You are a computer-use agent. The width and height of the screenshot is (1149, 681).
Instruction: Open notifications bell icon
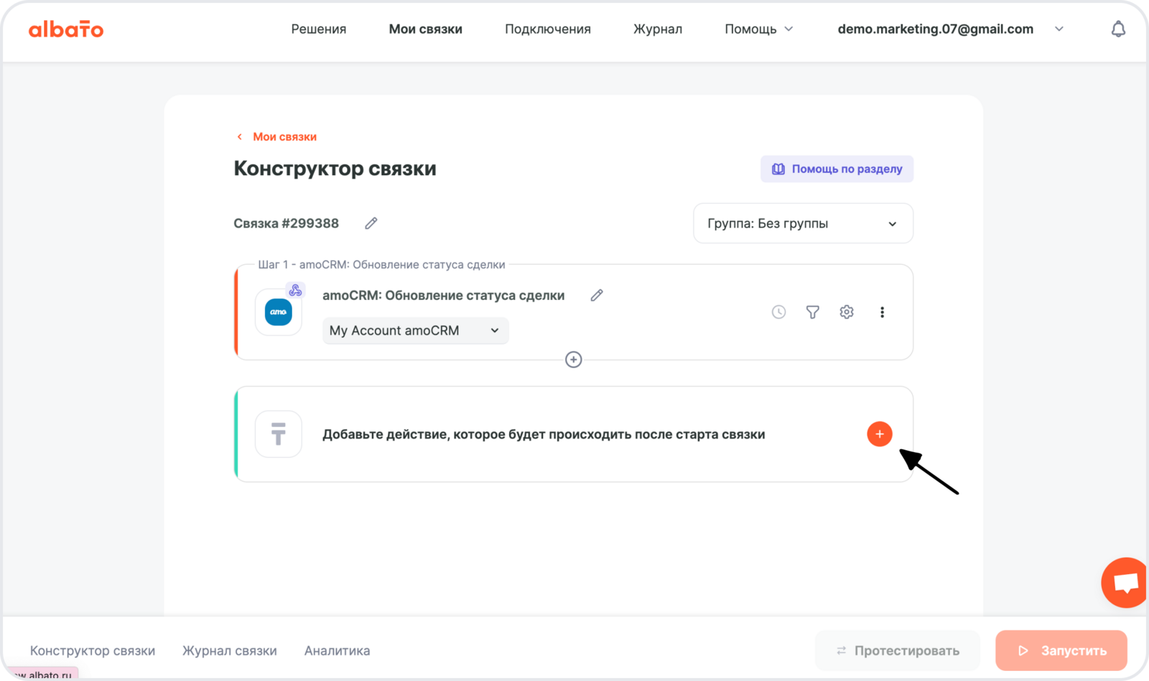pos(1117,29)
